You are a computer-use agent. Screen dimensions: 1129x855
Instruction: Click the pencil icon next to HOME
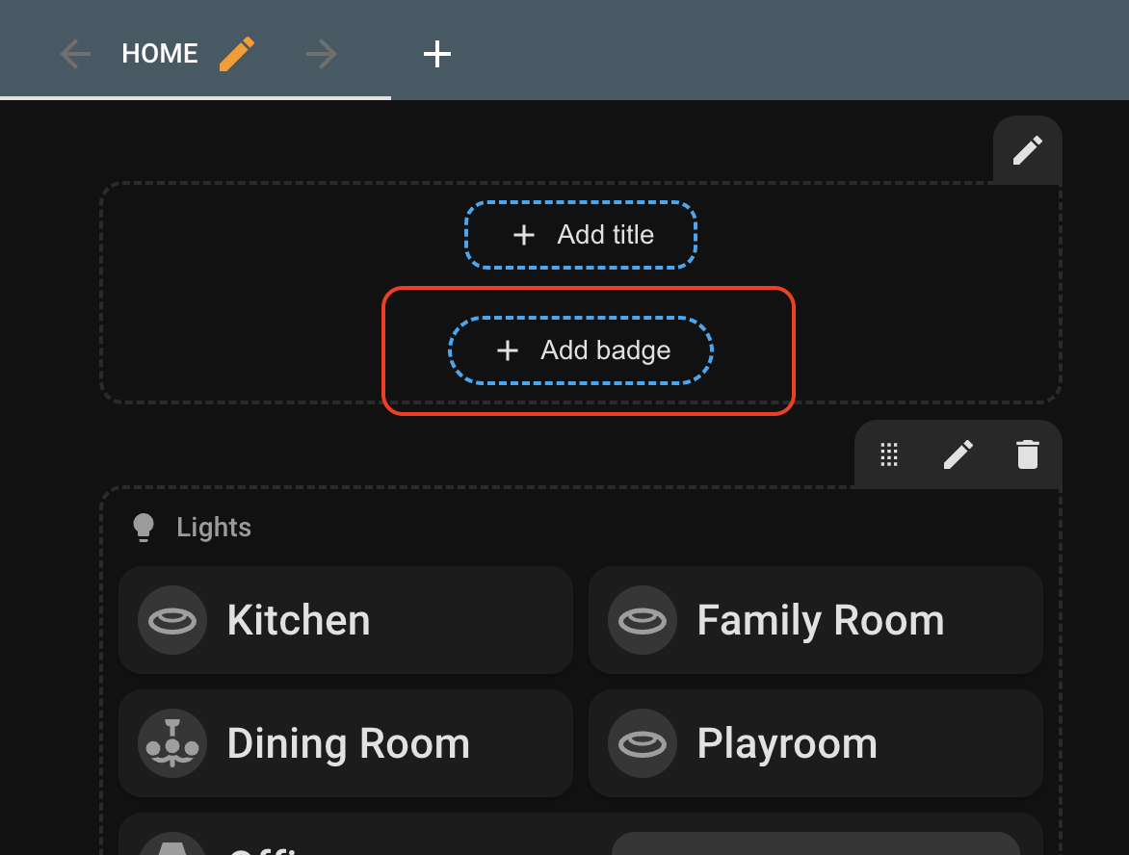click(235, 54)
